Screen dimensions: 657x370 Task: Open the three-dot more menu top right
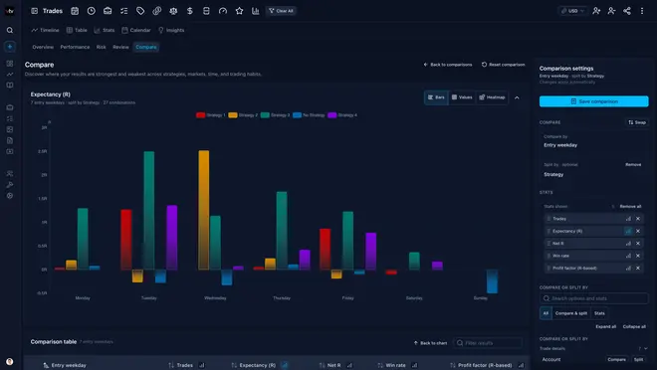[642, 11]
